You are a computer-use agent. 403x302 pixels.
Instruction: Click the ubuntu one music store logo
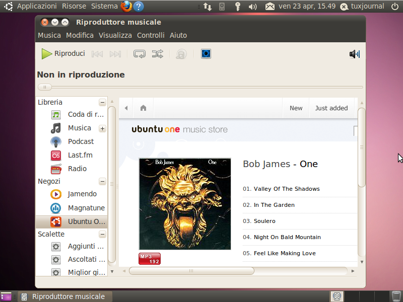179,129
